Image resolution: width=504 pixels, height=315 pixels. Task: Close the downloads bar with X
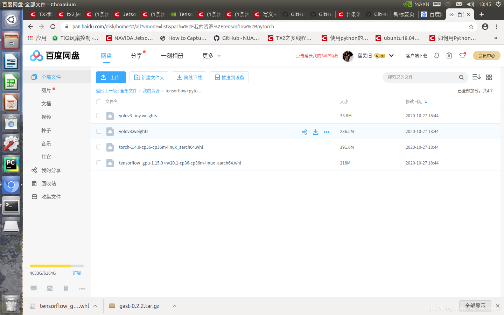pyautogui.click(x=498, y=306)
